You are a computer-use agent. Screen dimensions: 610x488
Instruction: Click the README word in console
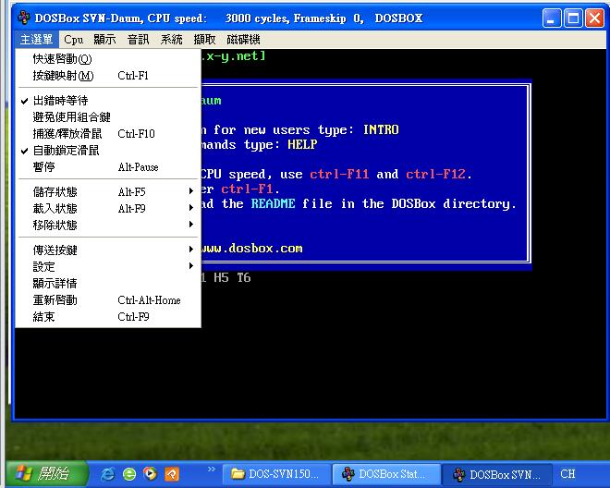(x=273, y=203)
